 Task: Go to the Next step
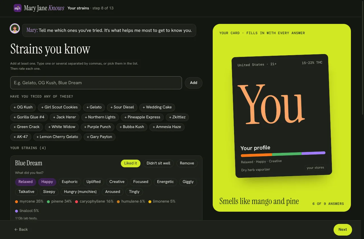pyautogui.click(x=343, y=230)
